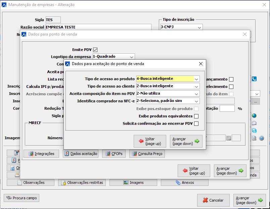Open Integrações in point-of-sale dialog
This screenshot has height=209, width=270.
point(41,154)
